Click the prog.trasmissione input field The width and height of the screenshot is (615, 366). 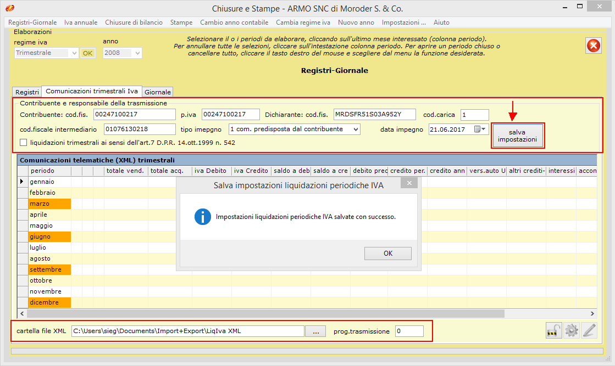pyautogui.click(x=409, y=331)
